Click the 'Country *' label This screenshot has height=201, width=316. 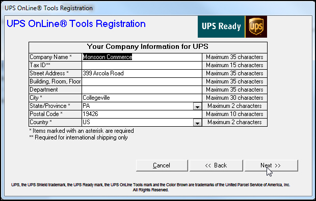point(41,122)
